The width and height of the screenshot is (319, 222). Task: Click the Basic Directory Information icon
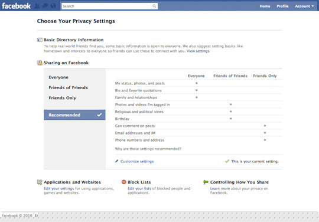(x=40, y=40)
